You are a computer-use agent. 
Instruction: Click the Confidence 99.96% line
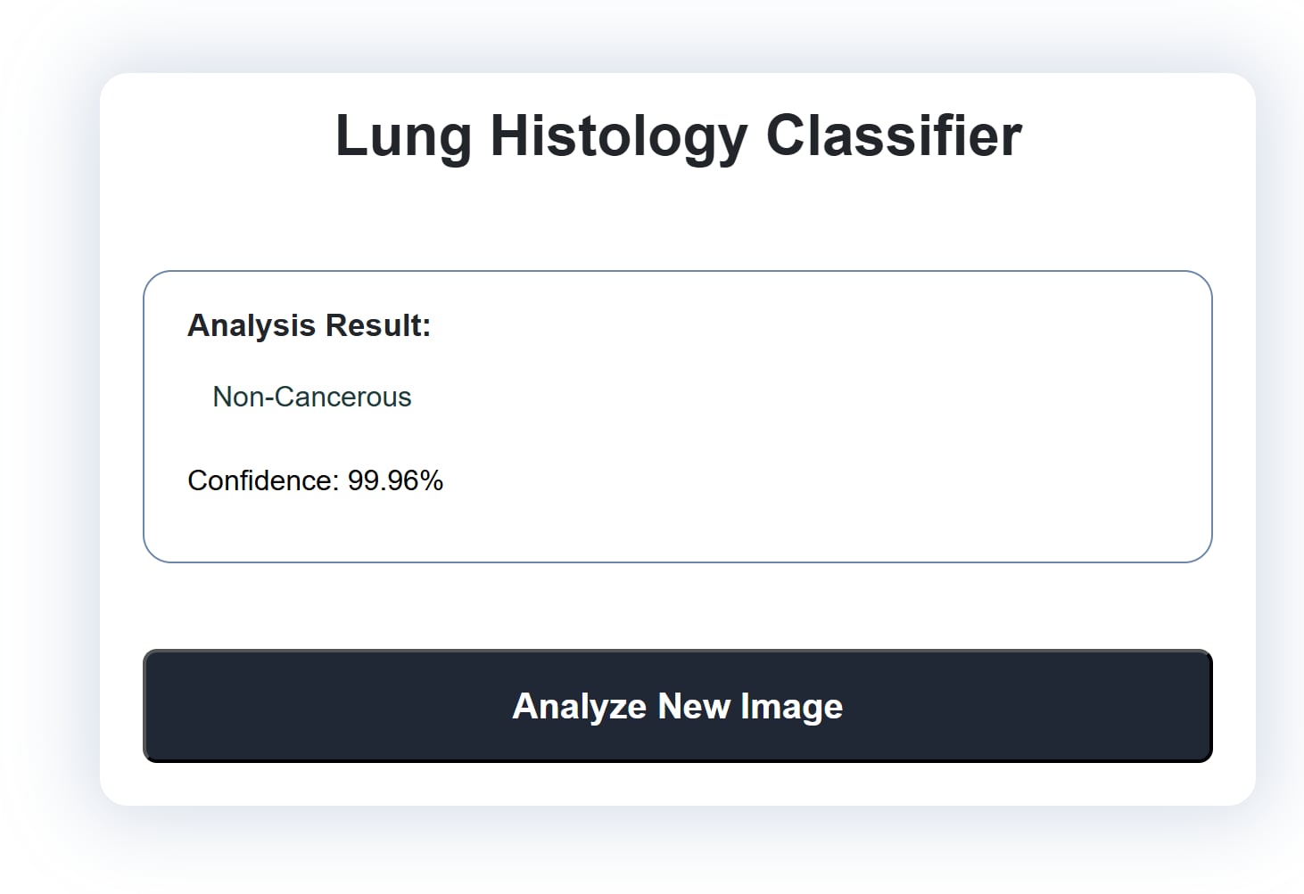pos(315,480)
